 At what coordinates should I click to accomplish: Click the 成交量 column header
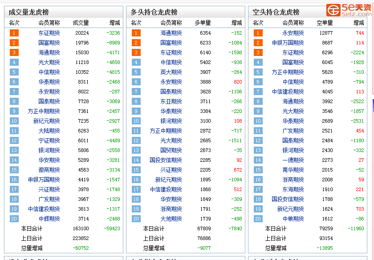81,23
